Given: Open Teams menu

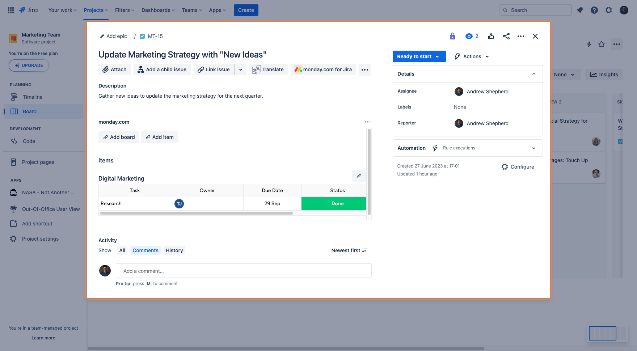Looking at the screenshot, I should pos(192,10).
